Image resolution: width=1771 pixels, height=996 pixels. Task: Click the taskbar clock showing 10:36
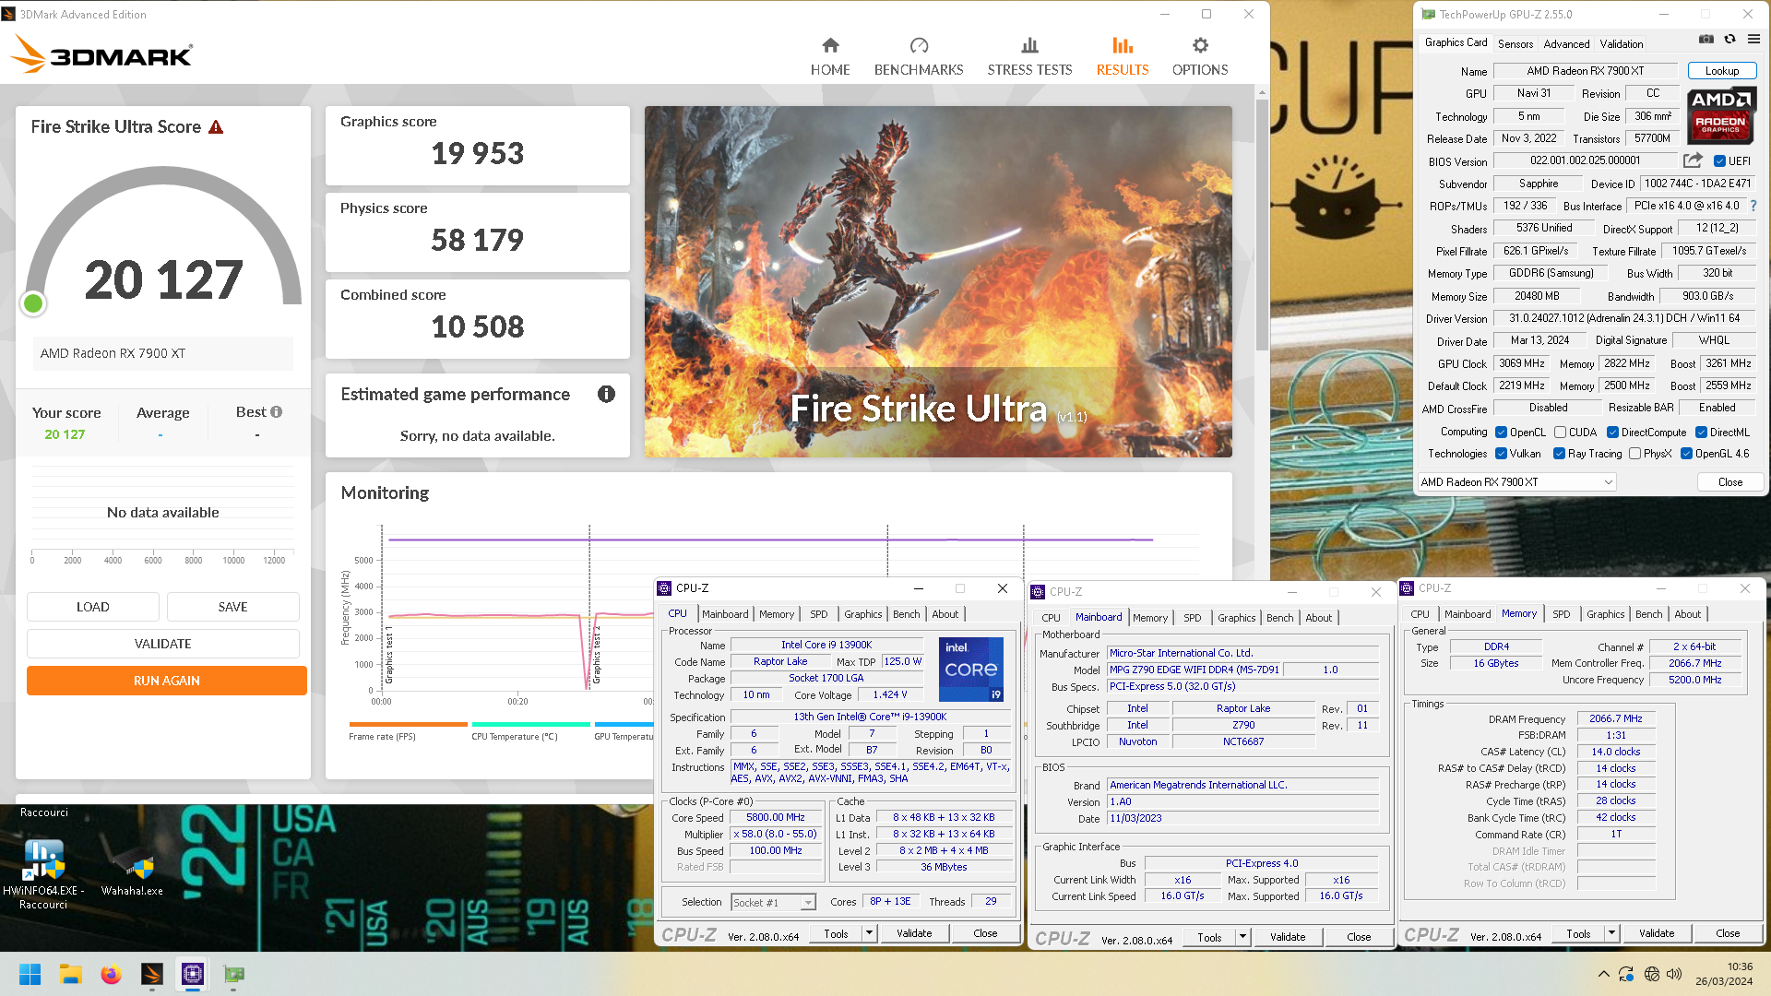click(1724, 974)
